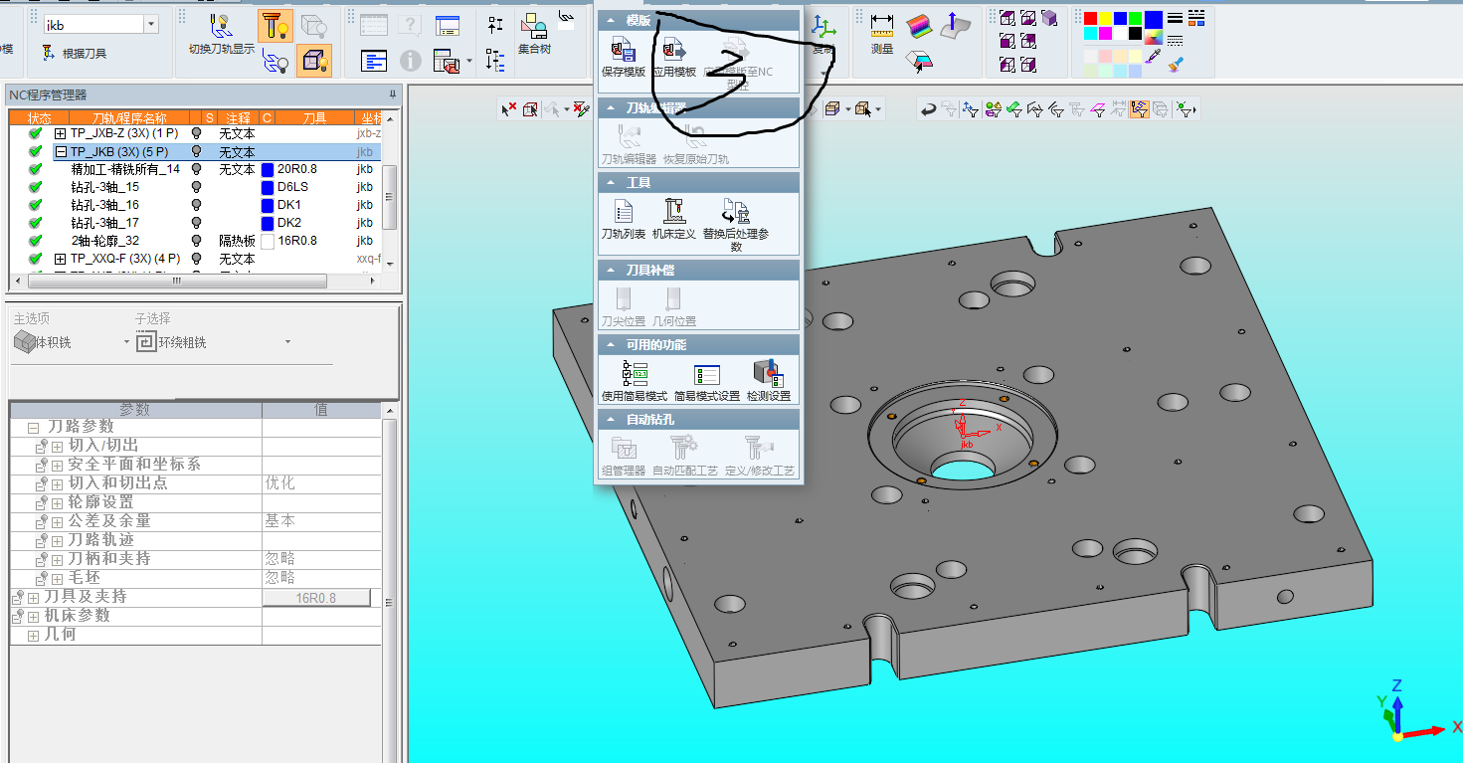Click the 保存模版 (save template) icon
The width and height of the screenshot is (1463, 763).
click(x=624, y=49)
